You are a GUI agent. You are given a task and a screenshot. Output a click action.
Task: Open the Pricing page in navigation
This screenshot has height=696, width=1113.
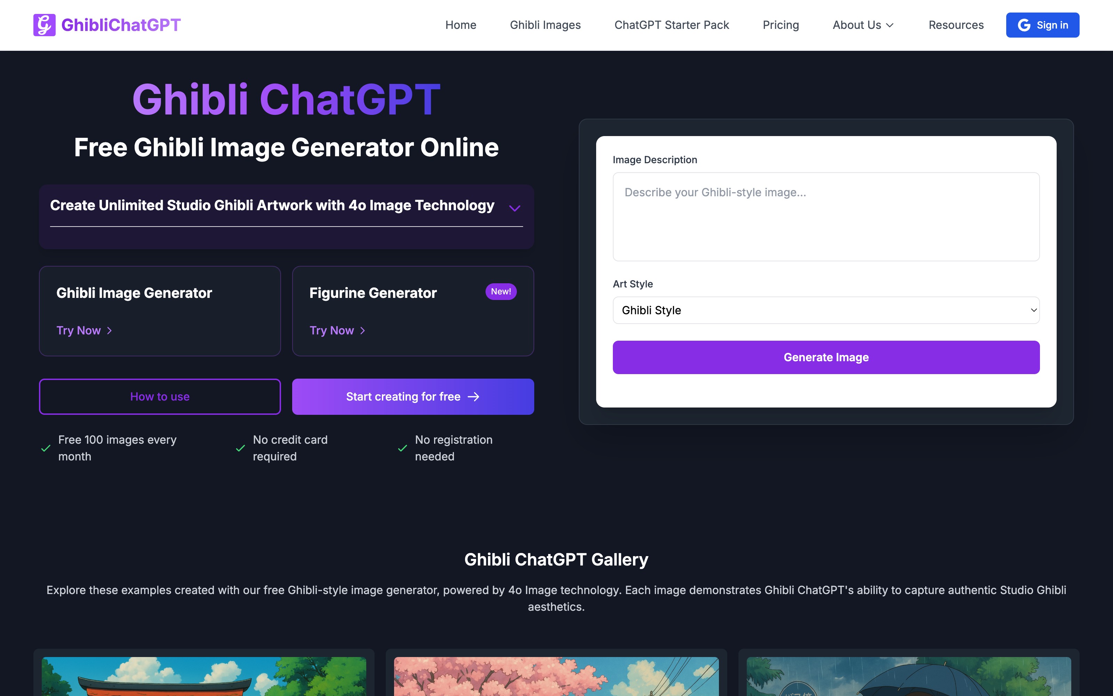point(780,25)
